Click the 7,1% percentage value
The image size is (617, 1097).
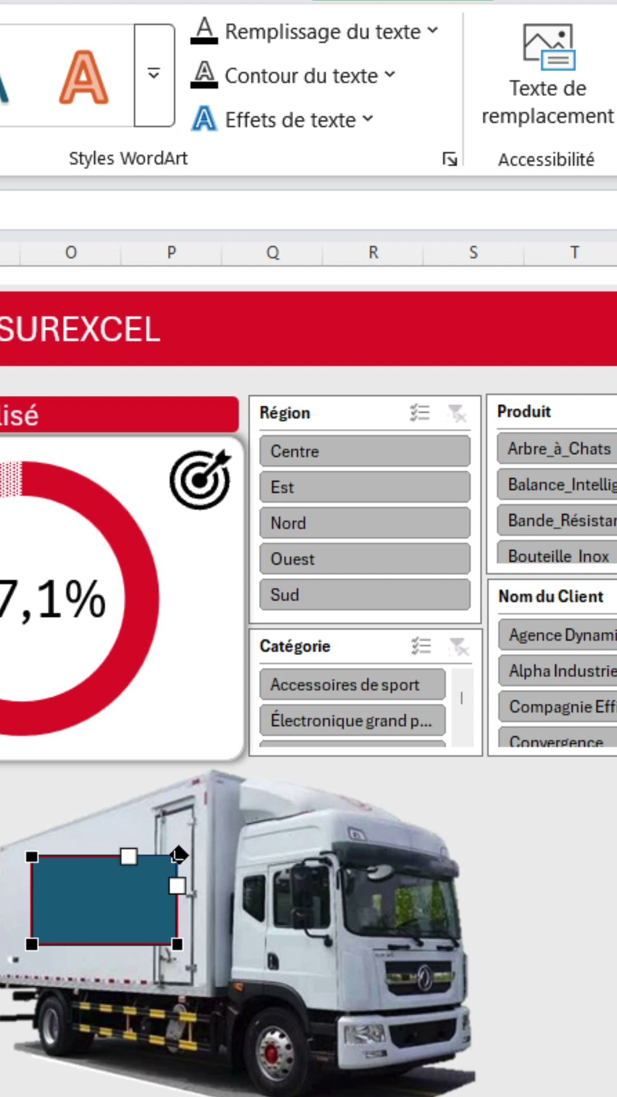click(53, 599)
